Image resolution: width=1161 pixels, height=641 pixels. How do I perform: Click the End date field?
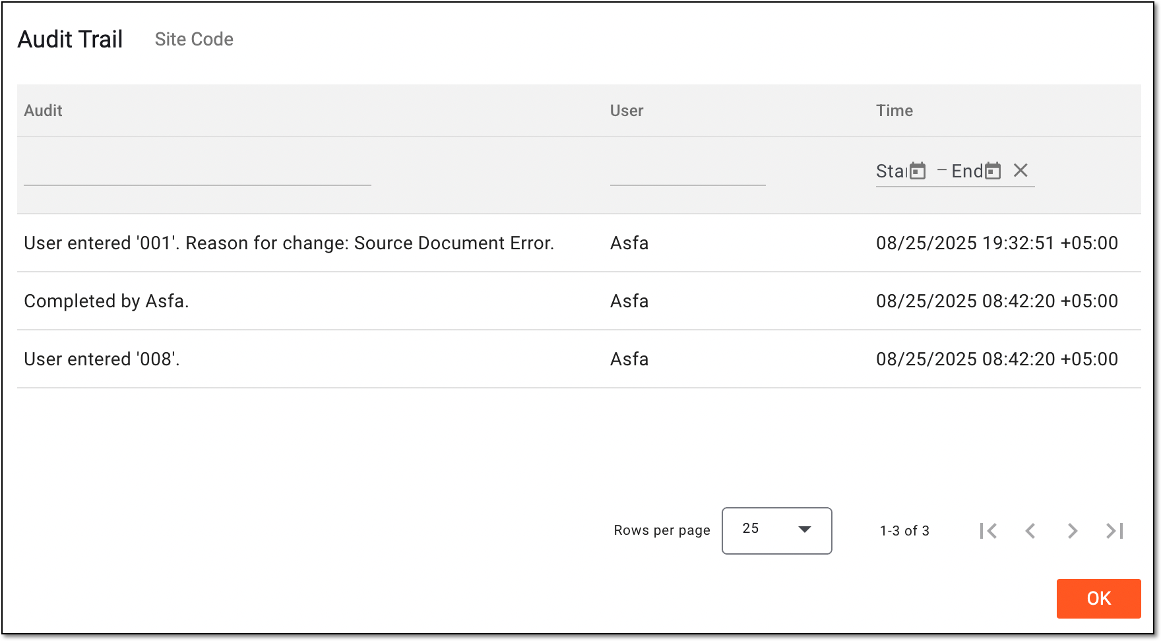point(967,171)
